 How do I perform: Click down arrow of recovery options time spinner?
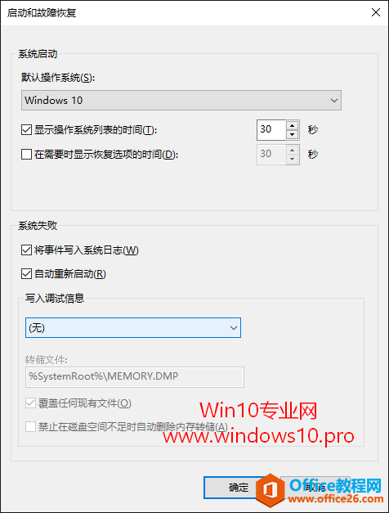coord(293,159)
